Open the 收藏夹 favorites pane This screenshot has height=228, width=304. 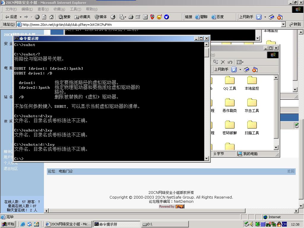(83, 17)
